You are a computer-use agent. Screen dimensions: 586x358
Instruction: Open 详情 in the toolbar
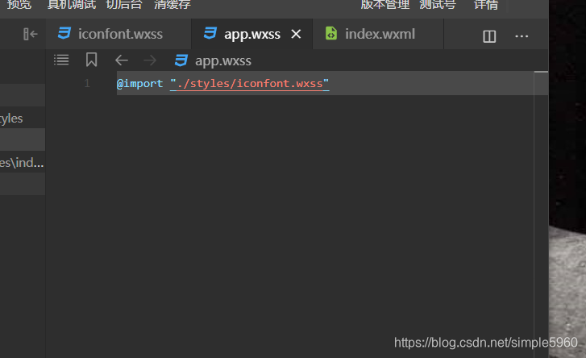click(486, 5)
